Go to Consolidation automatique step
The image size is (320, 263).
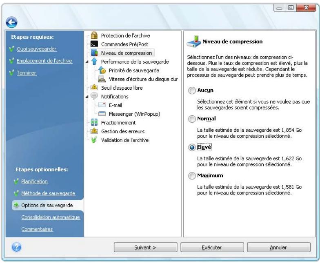point(51,217)
